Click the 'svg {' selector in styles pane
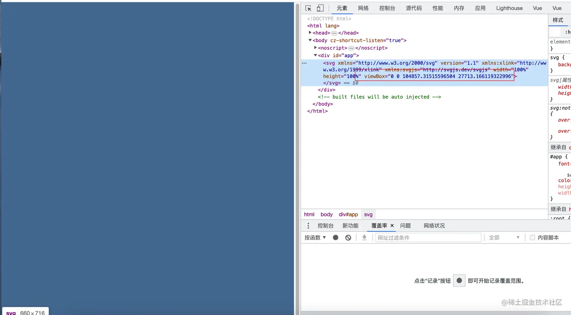This screenshot has height=315, width=571. point(557,58)
